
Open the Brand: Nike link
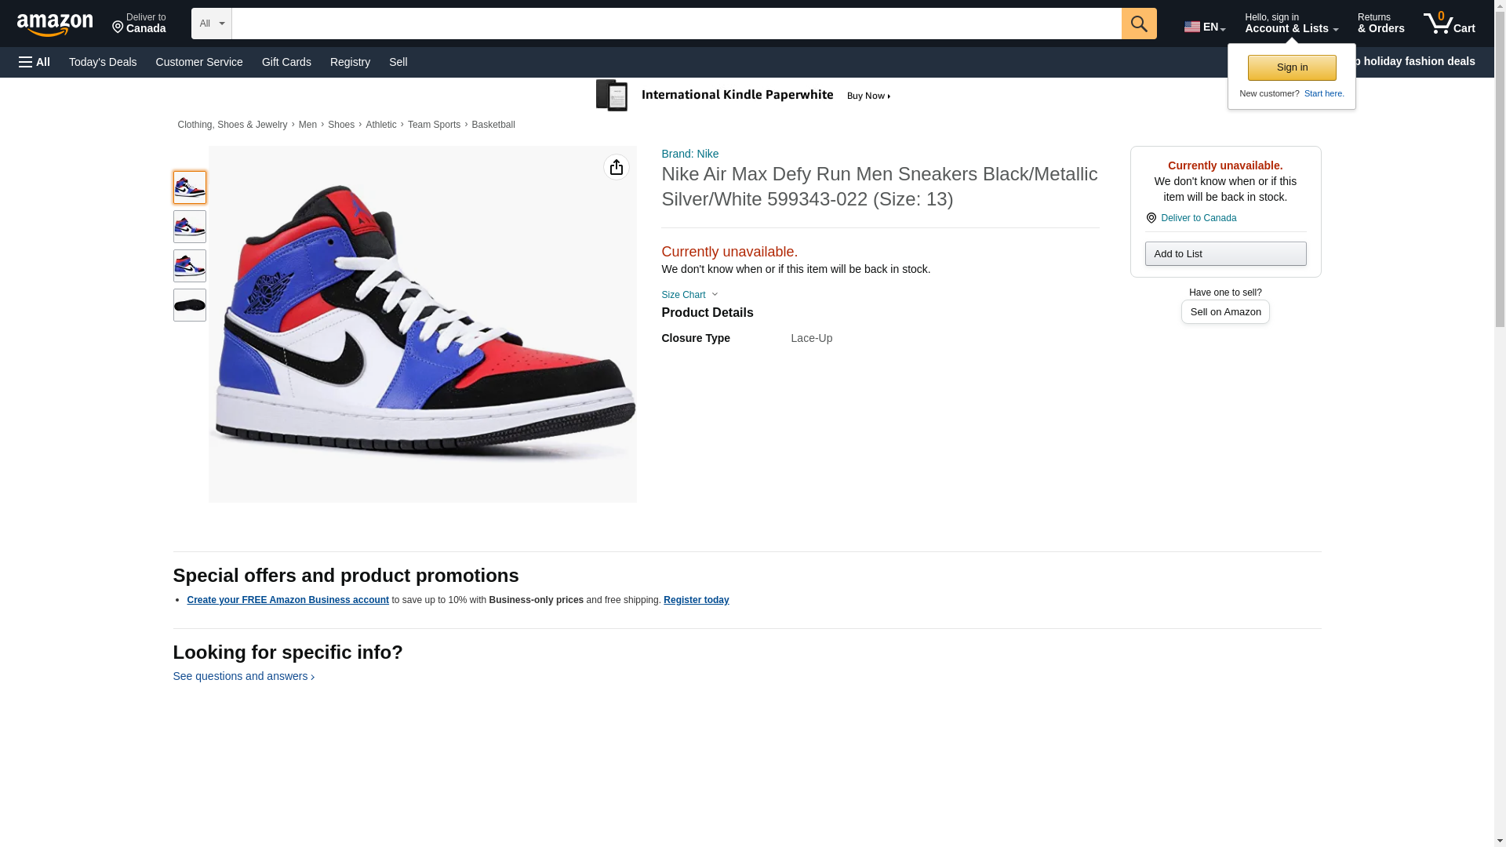pyautogui.click(x=689, y=154)
